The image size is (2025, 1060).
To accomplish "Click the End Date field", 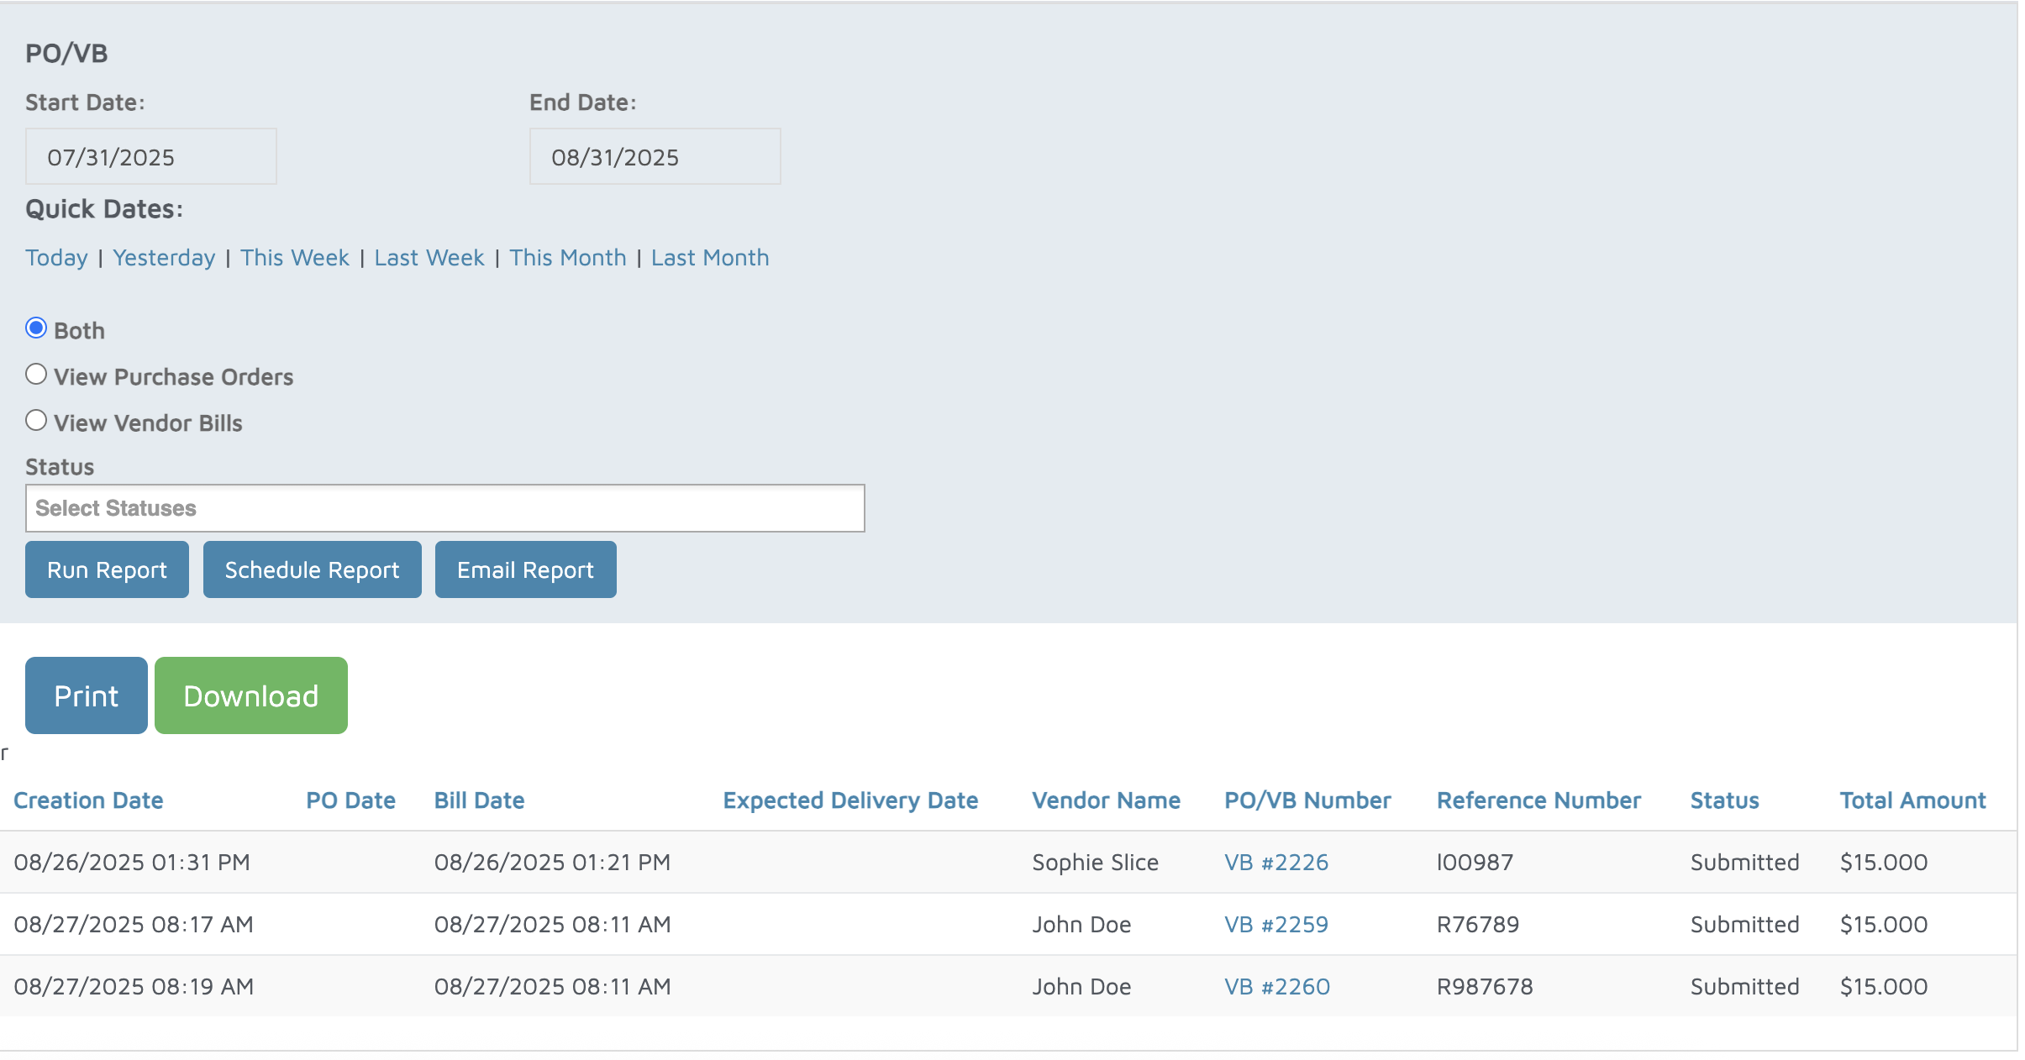I will tap(655, 157).
